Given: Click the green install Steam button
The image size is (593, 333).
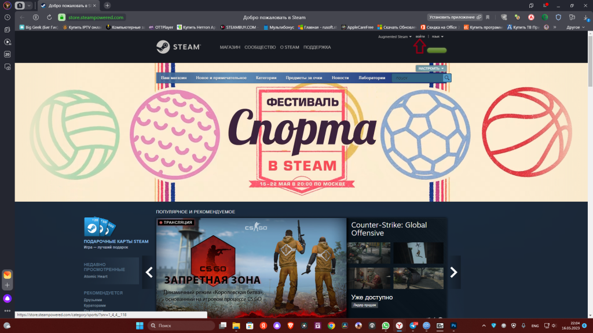Looking at the screenshot, I should click(437, 51).
